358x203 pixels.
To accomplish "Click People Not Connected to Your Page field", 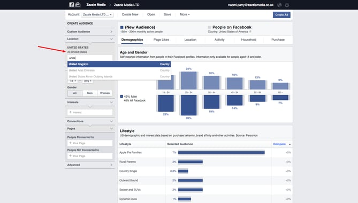I will tap(90, 156).
